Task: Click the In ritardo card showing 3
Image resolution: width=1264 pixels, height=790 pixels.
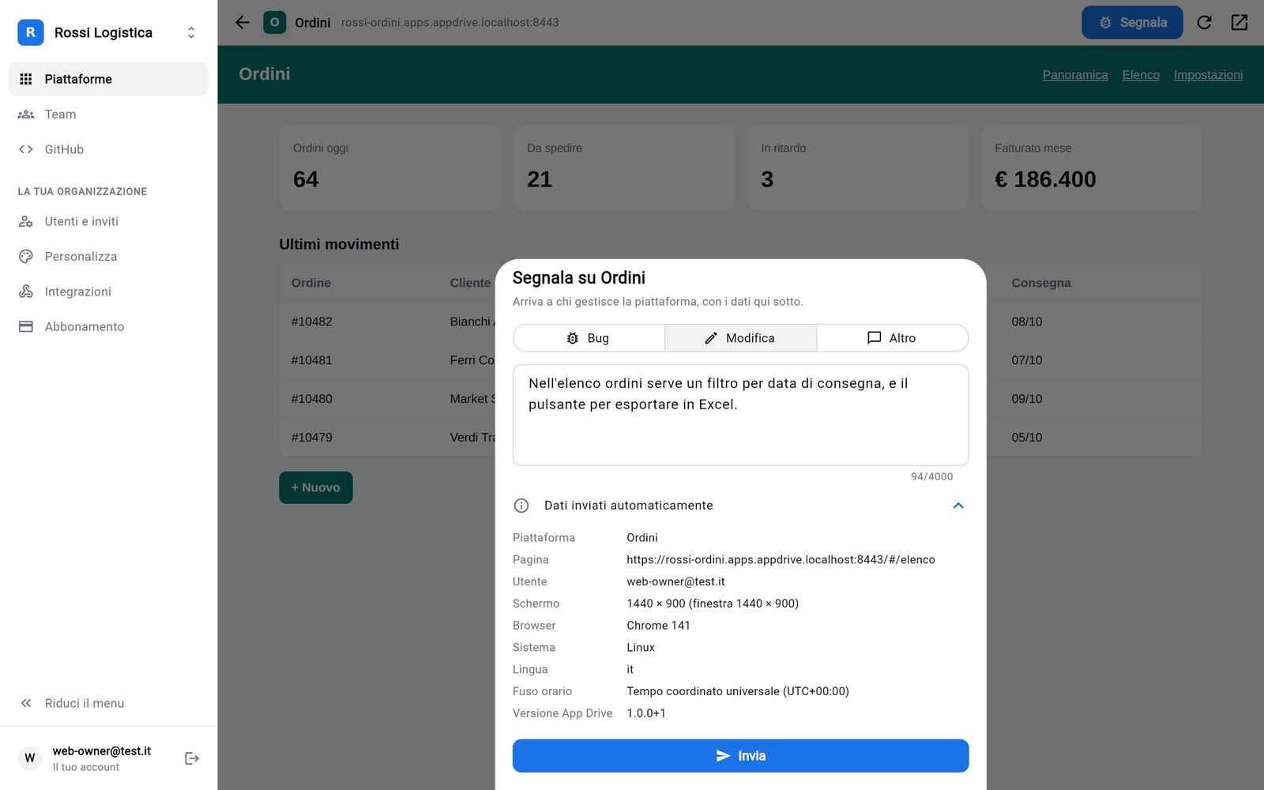Action: tap(858, 167)
